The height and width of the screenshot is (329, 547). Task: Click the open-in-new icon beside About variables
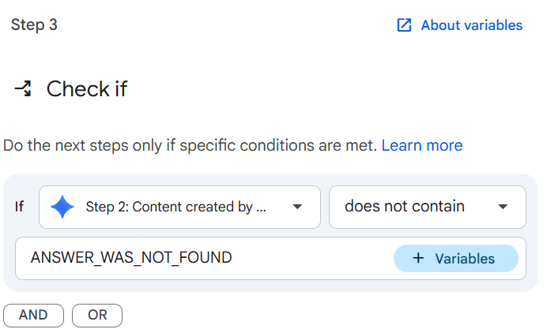(404, 25)
